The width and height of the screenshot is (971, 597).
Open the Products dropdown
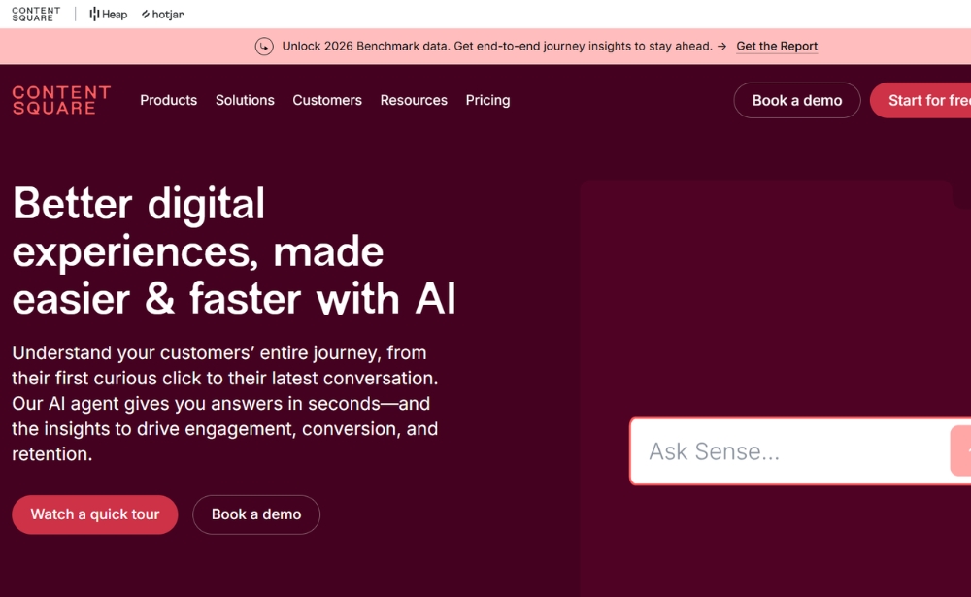[168, 100]
